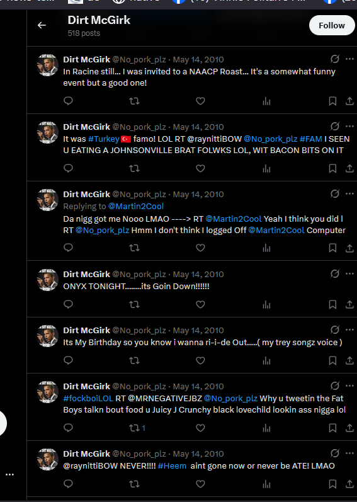Screen dimensions: 357x502
Task: Click the #Heem hashtag
Action: (x=172, y=466)
